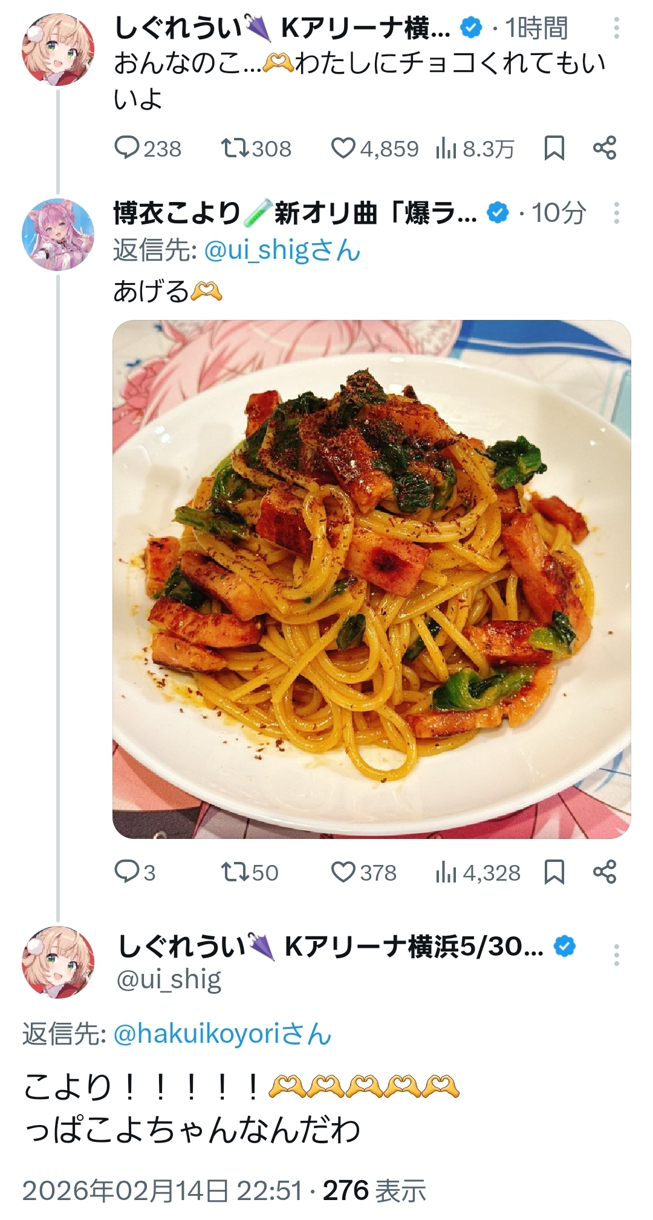Like the pasta tweet with 378 likes
Screen dimensions: 653x1220
point(343,872)
